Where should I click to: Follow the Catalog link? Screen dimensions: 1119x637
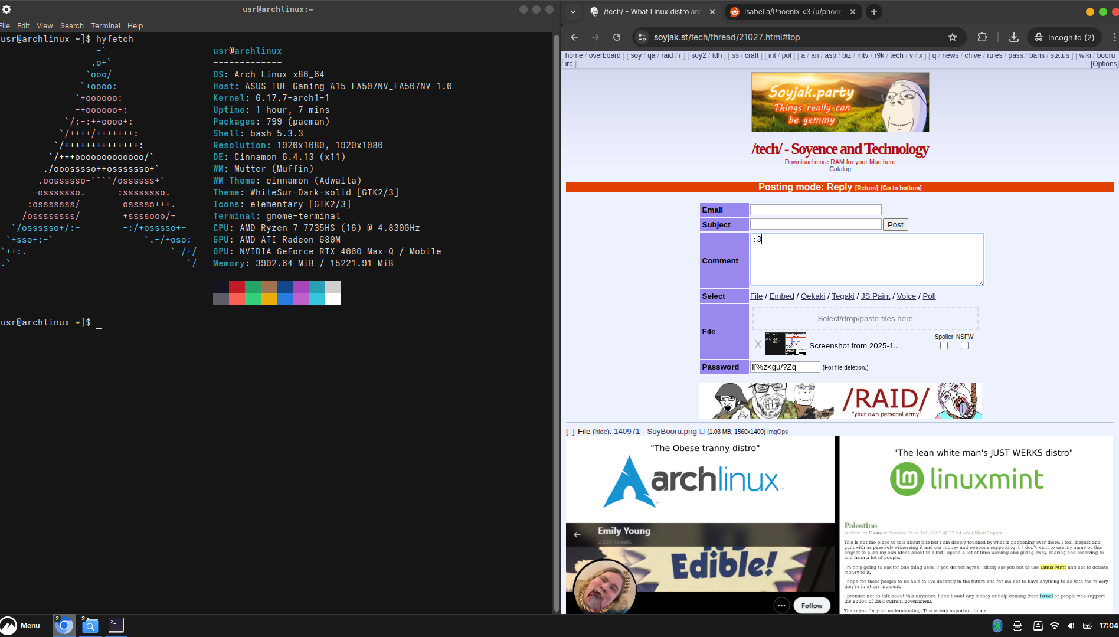(x=840, y=169)
